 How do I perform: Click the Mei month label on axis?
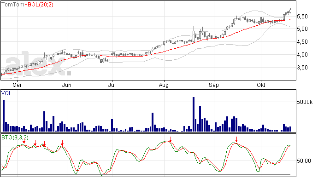coord(17,85)
